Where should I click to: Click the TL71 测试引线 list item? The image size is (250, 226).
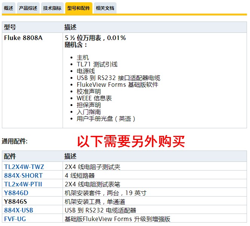[97, 64]
